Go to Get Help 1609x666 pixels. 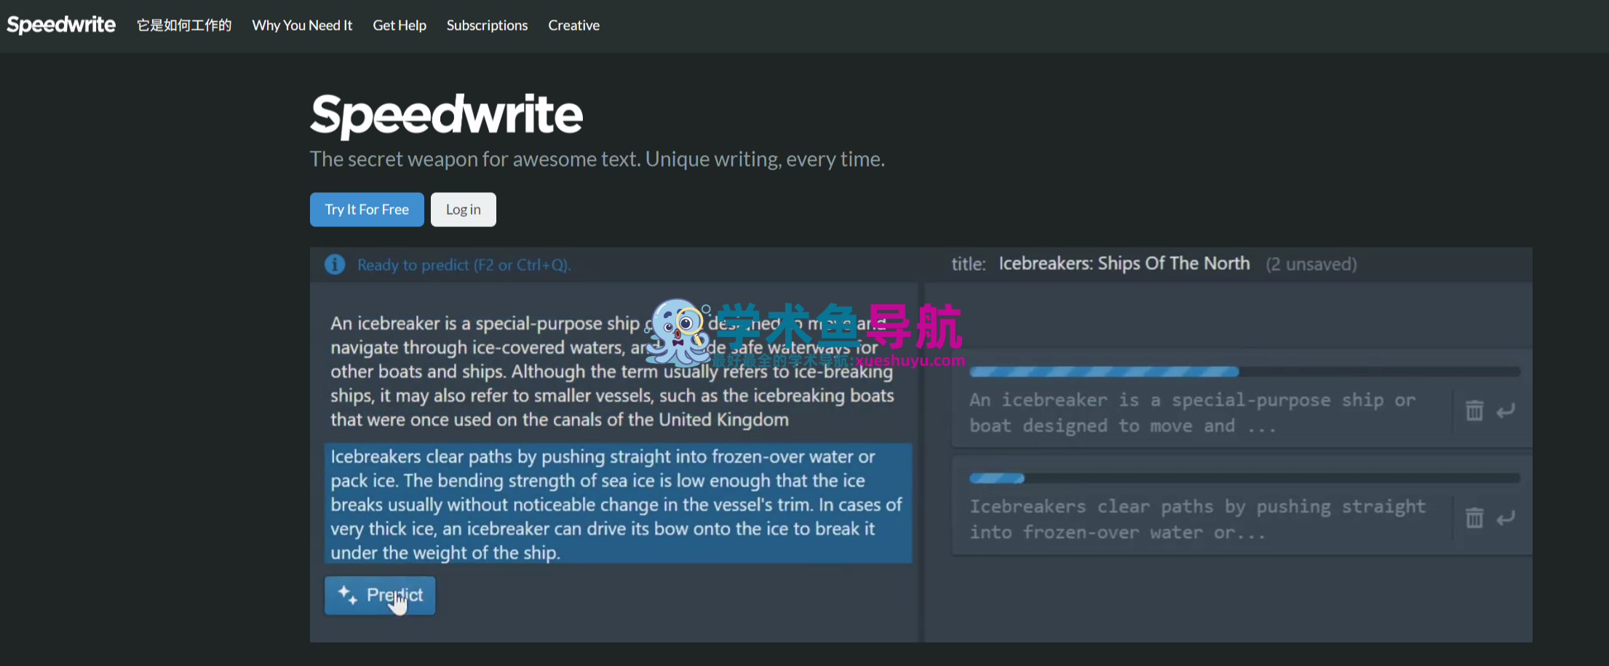[x=400, y=25]
